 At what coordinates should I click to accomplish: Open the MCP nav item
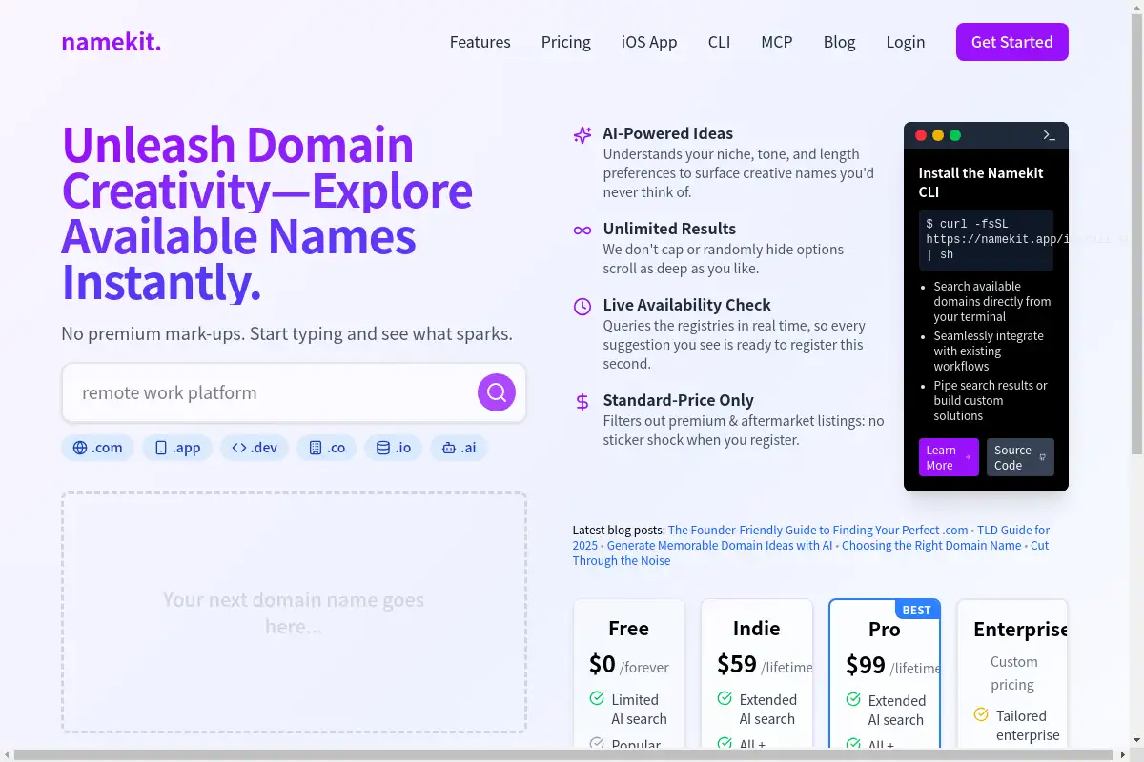pyautogui.click(x=777, y=42)
